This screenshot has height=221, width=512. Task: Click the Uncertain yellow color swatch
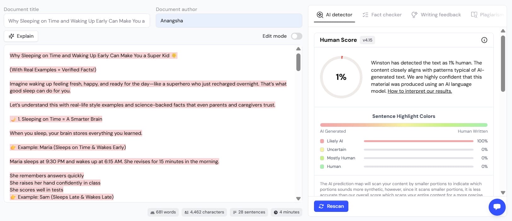(x=322, y=150)
